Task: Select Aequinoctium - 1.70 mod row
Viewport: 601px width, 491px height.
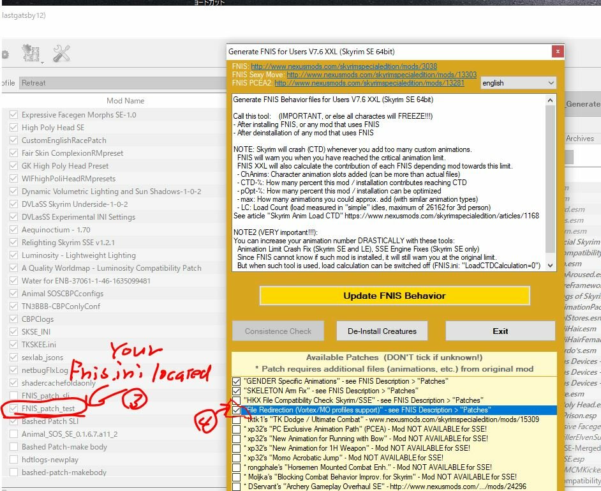Action: [x=115, y=229]
